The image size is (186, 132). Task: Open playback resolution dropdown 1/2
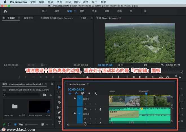click(x=151, y=65)
